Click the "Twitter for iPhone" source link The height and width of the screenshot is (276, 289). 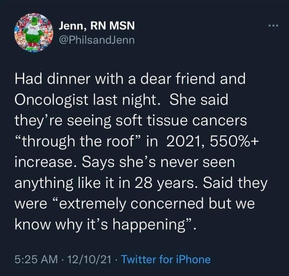(166, 259)
